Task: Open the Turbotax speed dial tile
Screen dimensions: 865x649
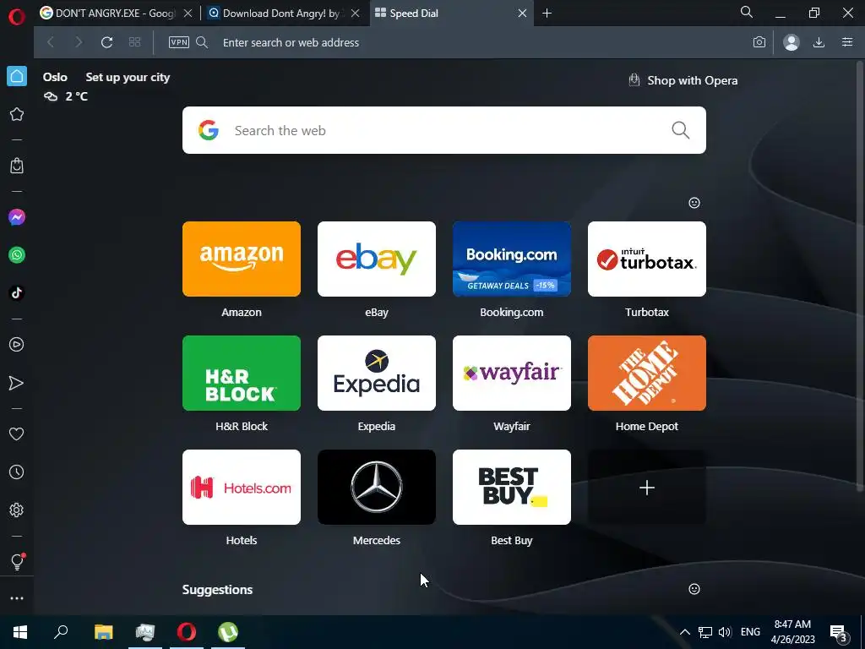Action: tap(647, 259)
